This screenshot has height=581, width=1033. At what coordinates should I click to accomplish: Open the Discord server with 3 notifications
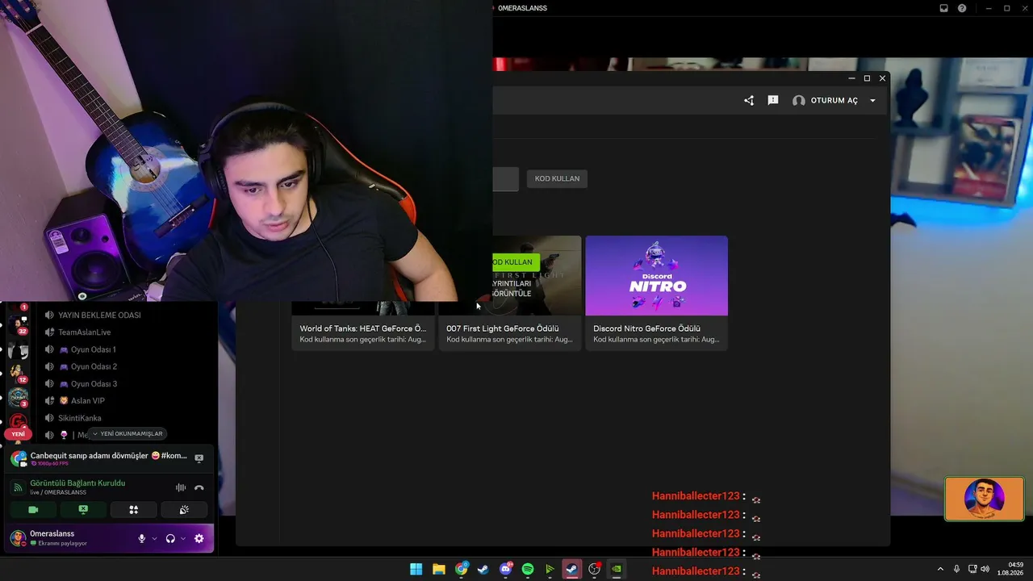(18, 397)
